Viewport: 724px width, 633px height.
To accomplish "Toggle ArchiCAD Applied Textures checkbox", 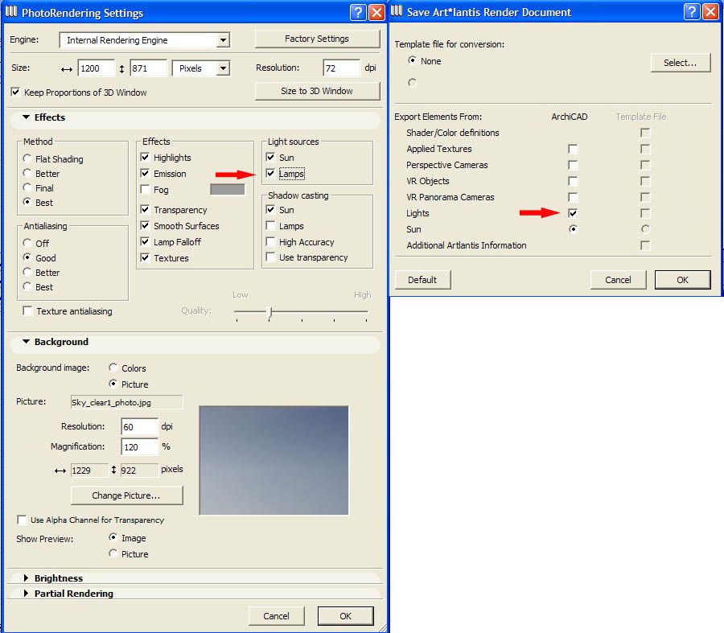I will 573,149.
